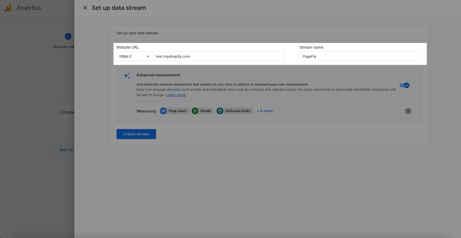Image resolution: width=461 pixels, height=238 pixels.
Task: Click the Stream name field containing PageFly
Action: (360, 56)
